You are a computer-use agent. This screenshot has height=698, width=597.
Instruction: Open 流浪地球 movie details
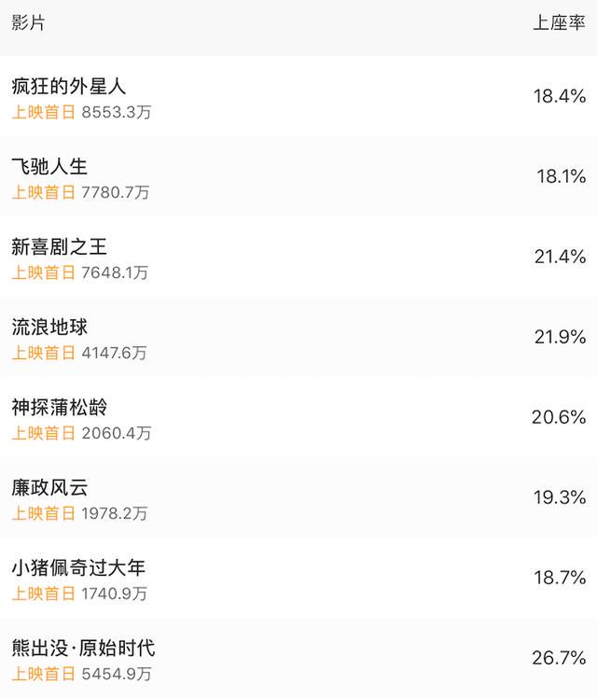[x=298, y=337]
